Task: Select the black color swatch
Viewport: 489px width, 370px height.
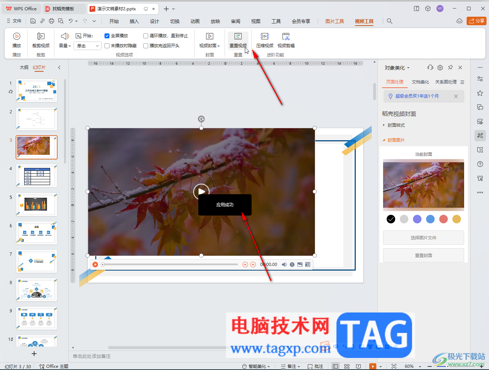Action: click(x=391, y=219)
